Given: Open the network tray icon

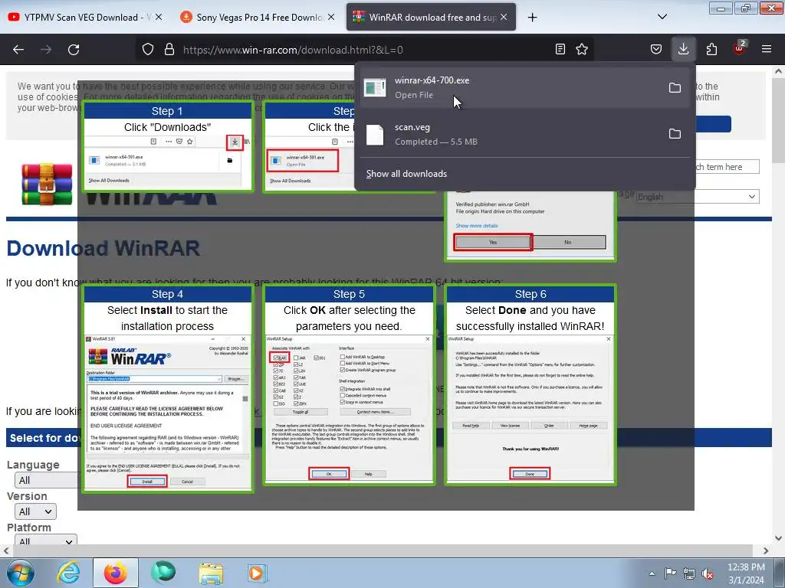Looking at the screenshot, I should [x=689, y=573].
